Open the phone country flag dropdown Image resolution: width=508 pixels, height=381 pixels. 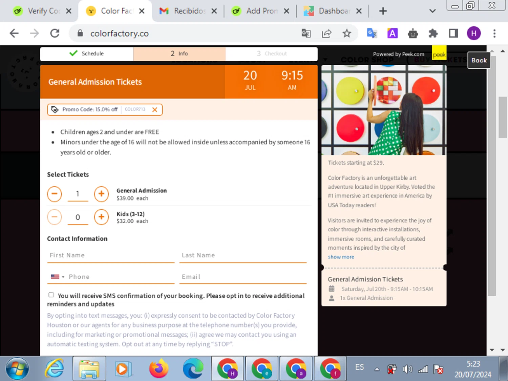pyautogui.click(x=57, y=277)
